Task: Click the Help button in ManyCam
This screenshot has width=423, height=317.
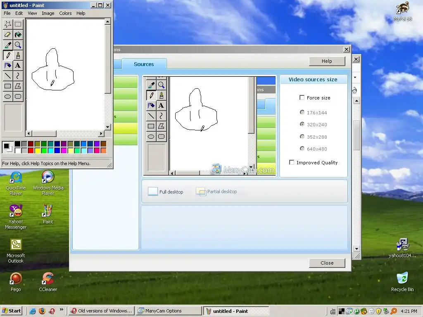Action: point(327,61)
